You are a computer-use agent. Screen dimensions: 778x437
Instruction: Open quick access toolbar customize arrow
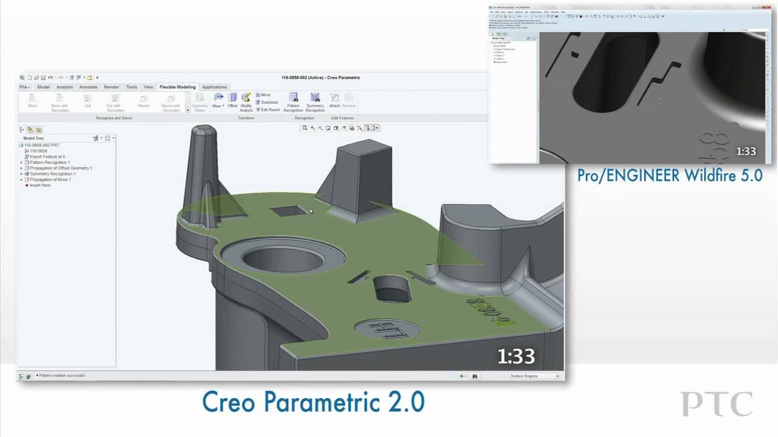[x=97, y=78]
